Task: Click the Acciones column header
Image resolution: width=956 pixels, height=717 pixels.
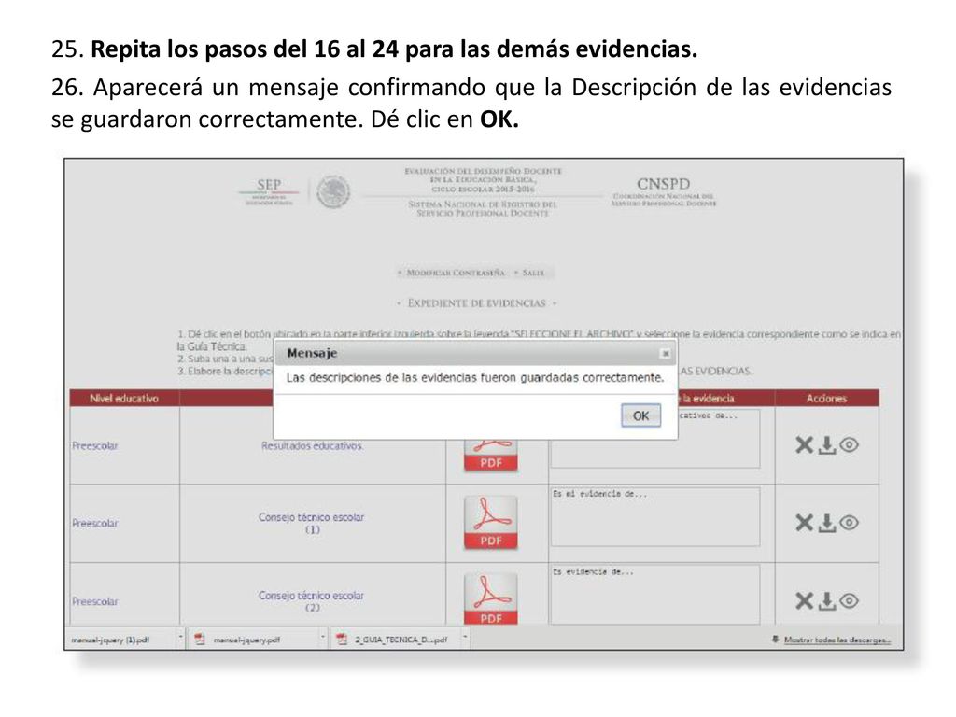Action: (827, 398)
